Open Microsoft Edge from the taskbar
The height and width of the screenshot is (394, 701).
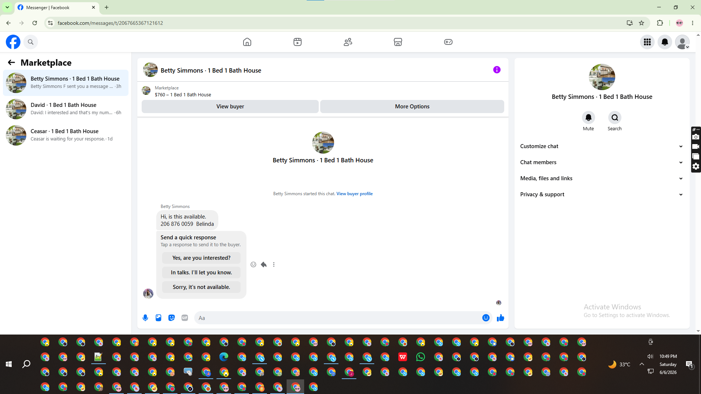[x=224, y=357]
